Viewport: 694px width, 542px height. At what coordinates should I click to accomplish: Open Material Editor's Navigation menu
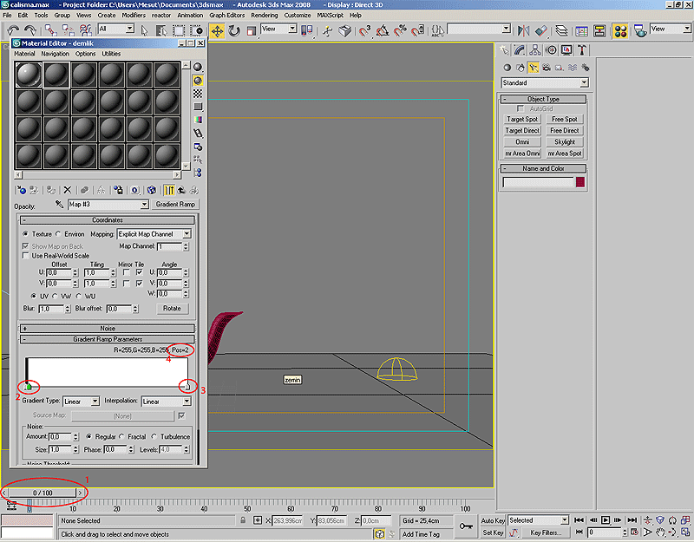pyautogui.click(x=55, y=54)
